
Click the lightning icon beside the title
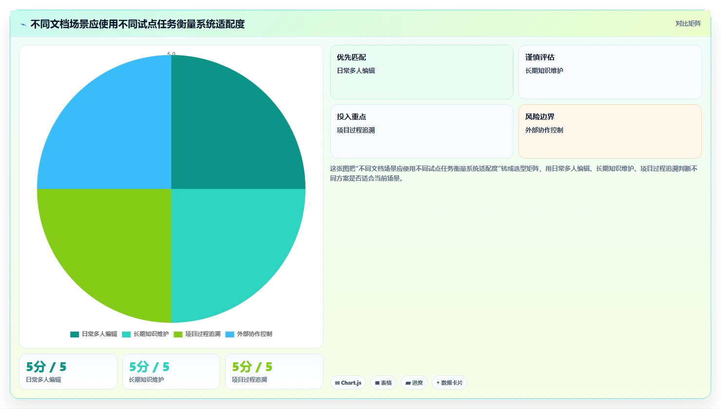[23, 24]
